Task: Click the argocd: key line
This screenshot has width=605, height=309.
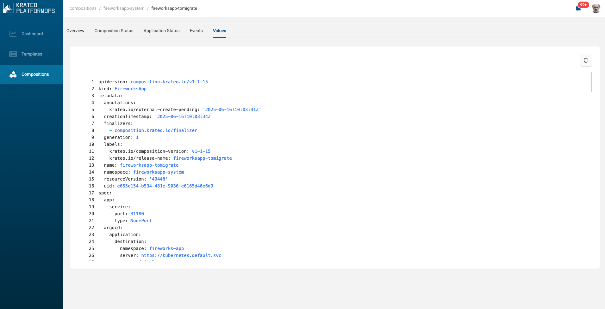Action: pyautogui.click(x=113, y=228)
